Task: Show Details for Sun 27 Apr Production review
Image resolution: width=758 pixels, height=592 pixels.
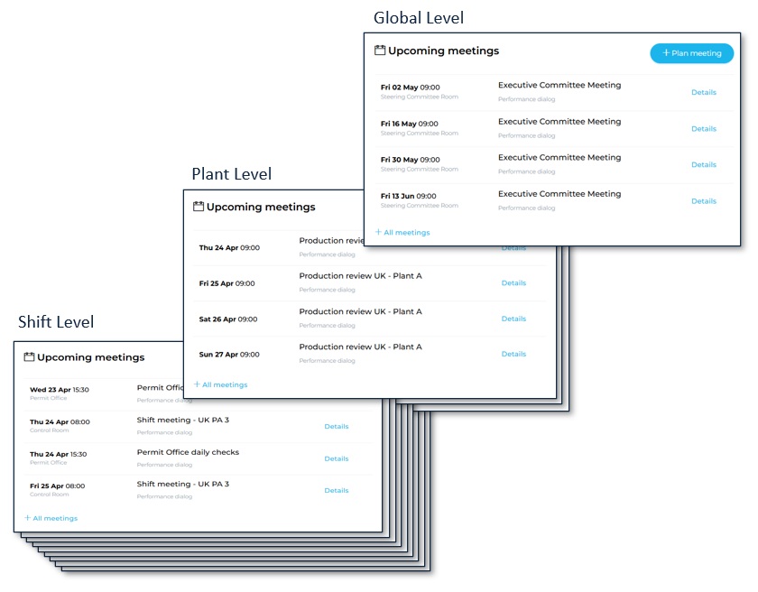Action: click(513, 354)
